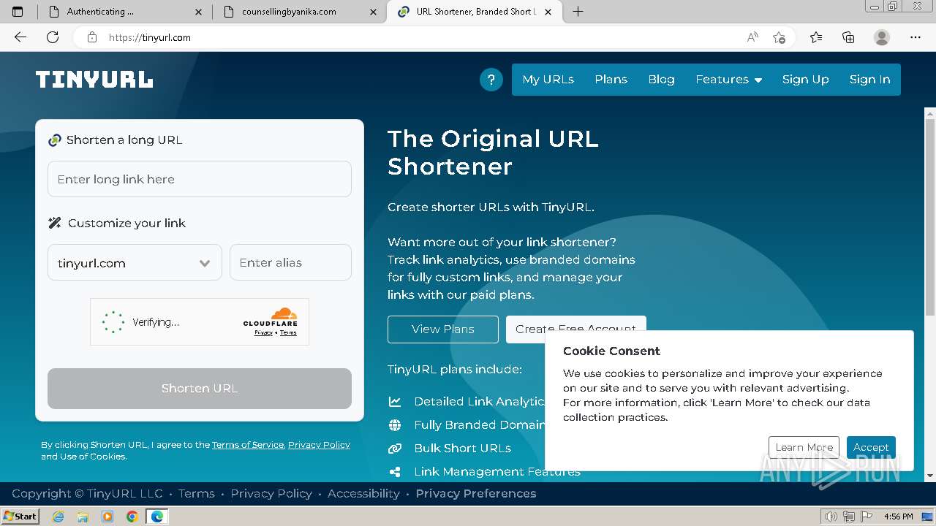Add this page to favorites star icon
Screen dimensions: 936x526
pos(779,37)
